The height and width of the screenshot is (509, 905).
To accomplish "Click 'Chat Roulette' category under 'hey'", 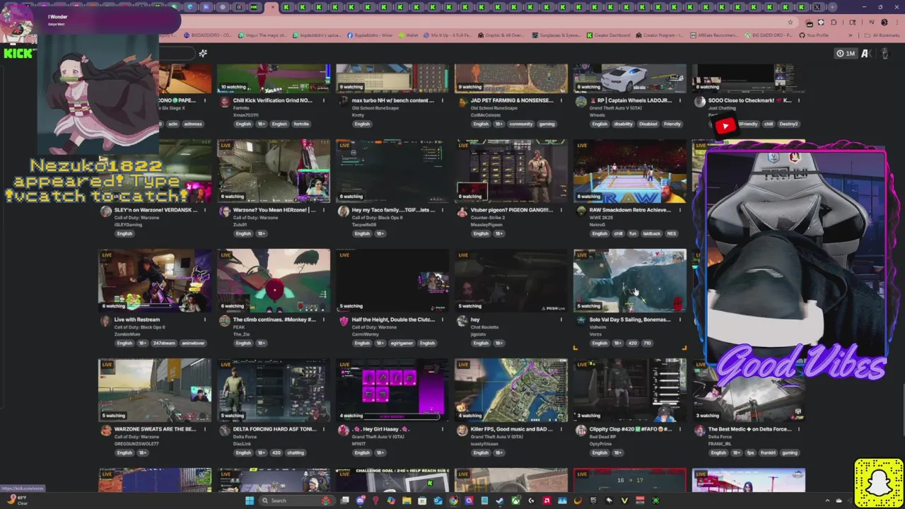I will 484,327.
